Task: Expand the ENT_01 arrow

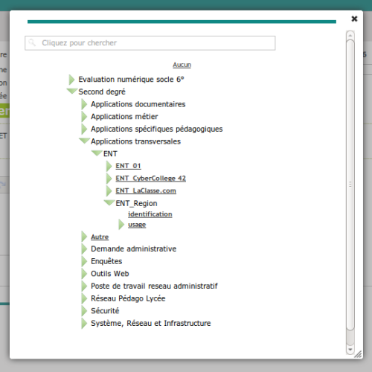Action: pos(109,166)
